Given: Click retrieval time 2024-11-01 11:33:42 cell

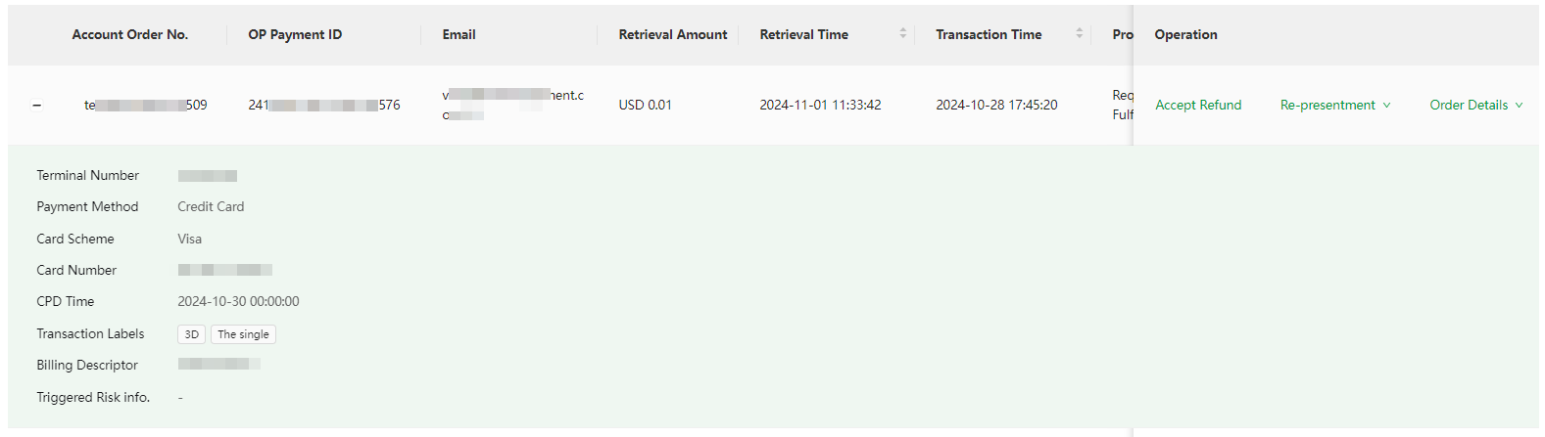Looking at the screenshot, I should coord(820,105).
